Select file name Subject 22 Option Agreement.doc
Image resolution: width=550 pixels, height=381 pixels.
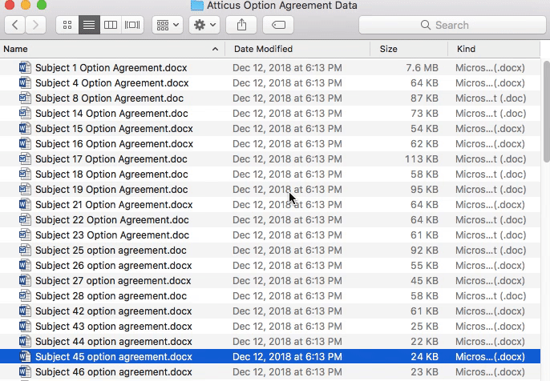tap(112, 220)
